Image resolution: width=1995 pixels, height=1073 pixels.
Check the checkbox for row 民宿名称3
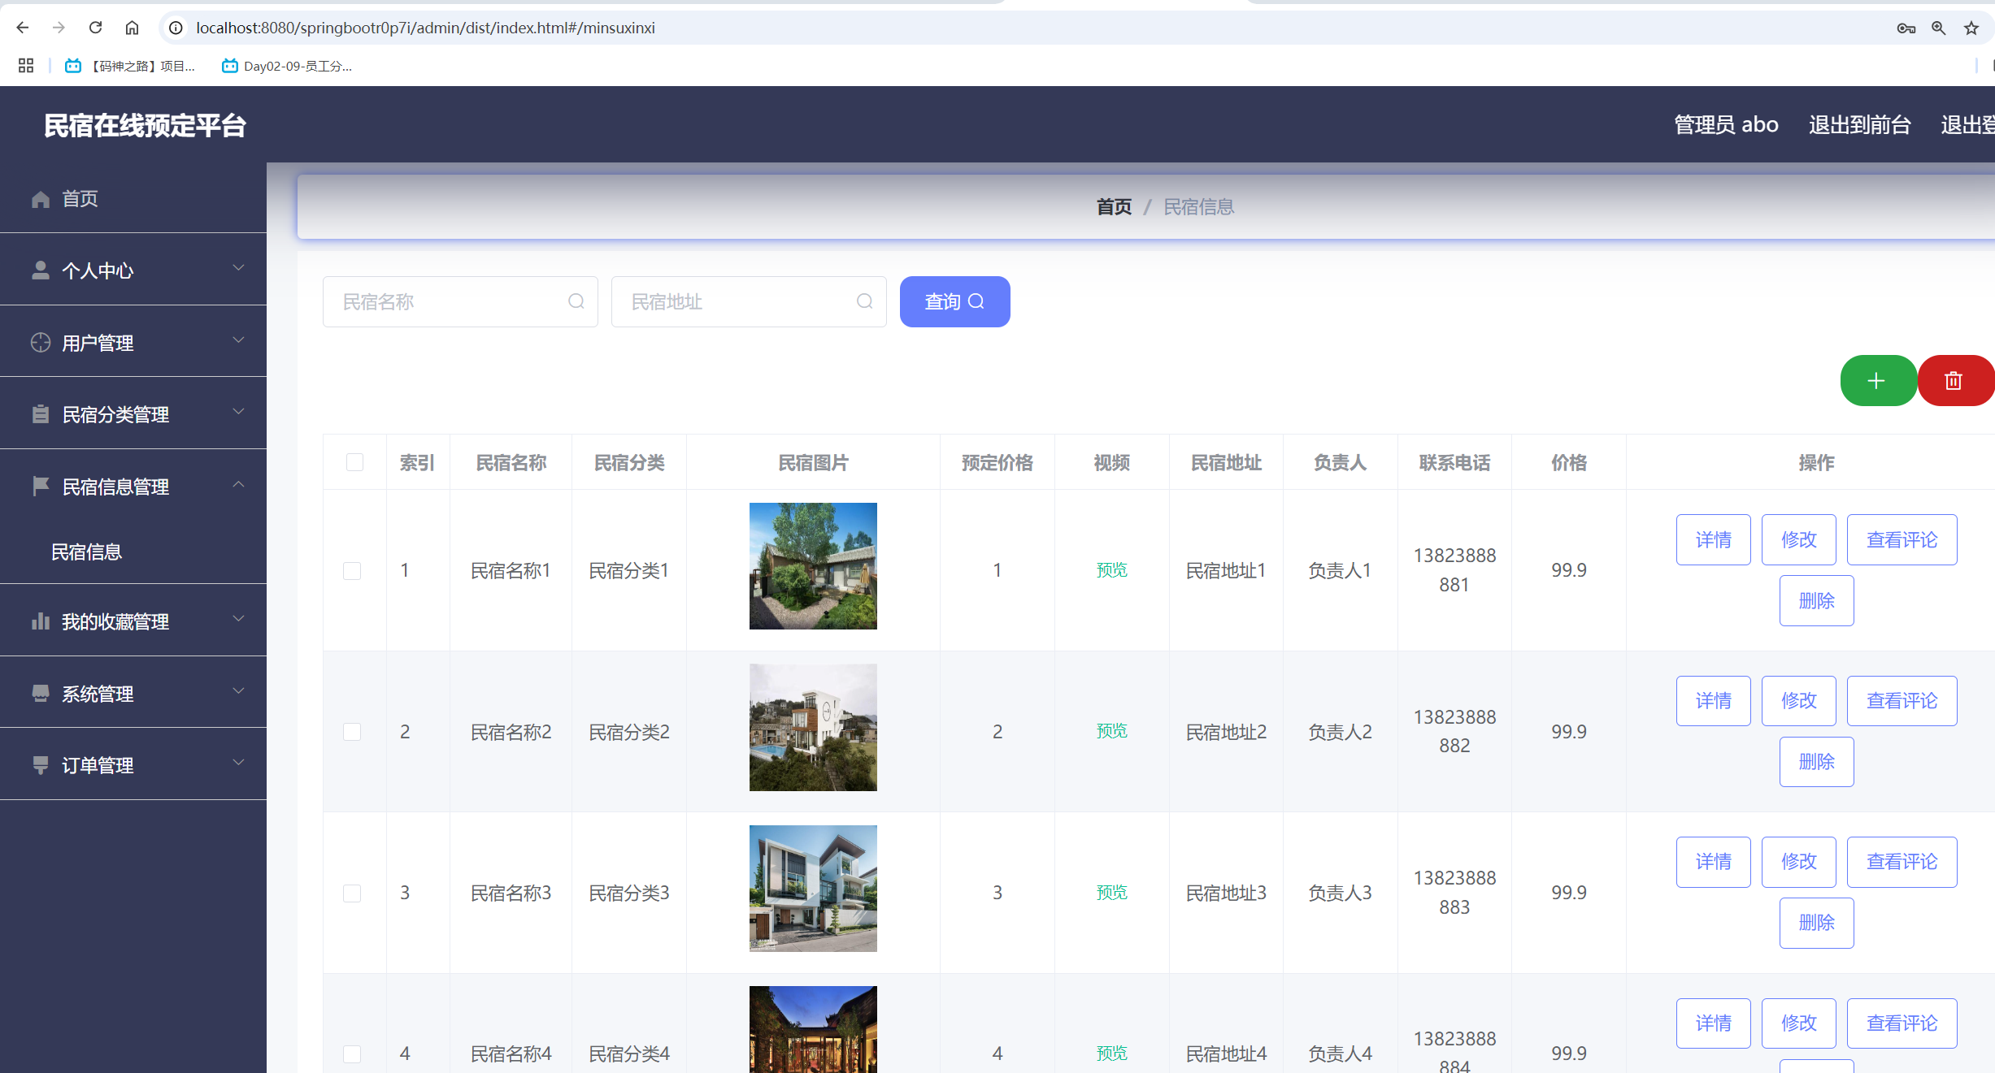(352, 893)
